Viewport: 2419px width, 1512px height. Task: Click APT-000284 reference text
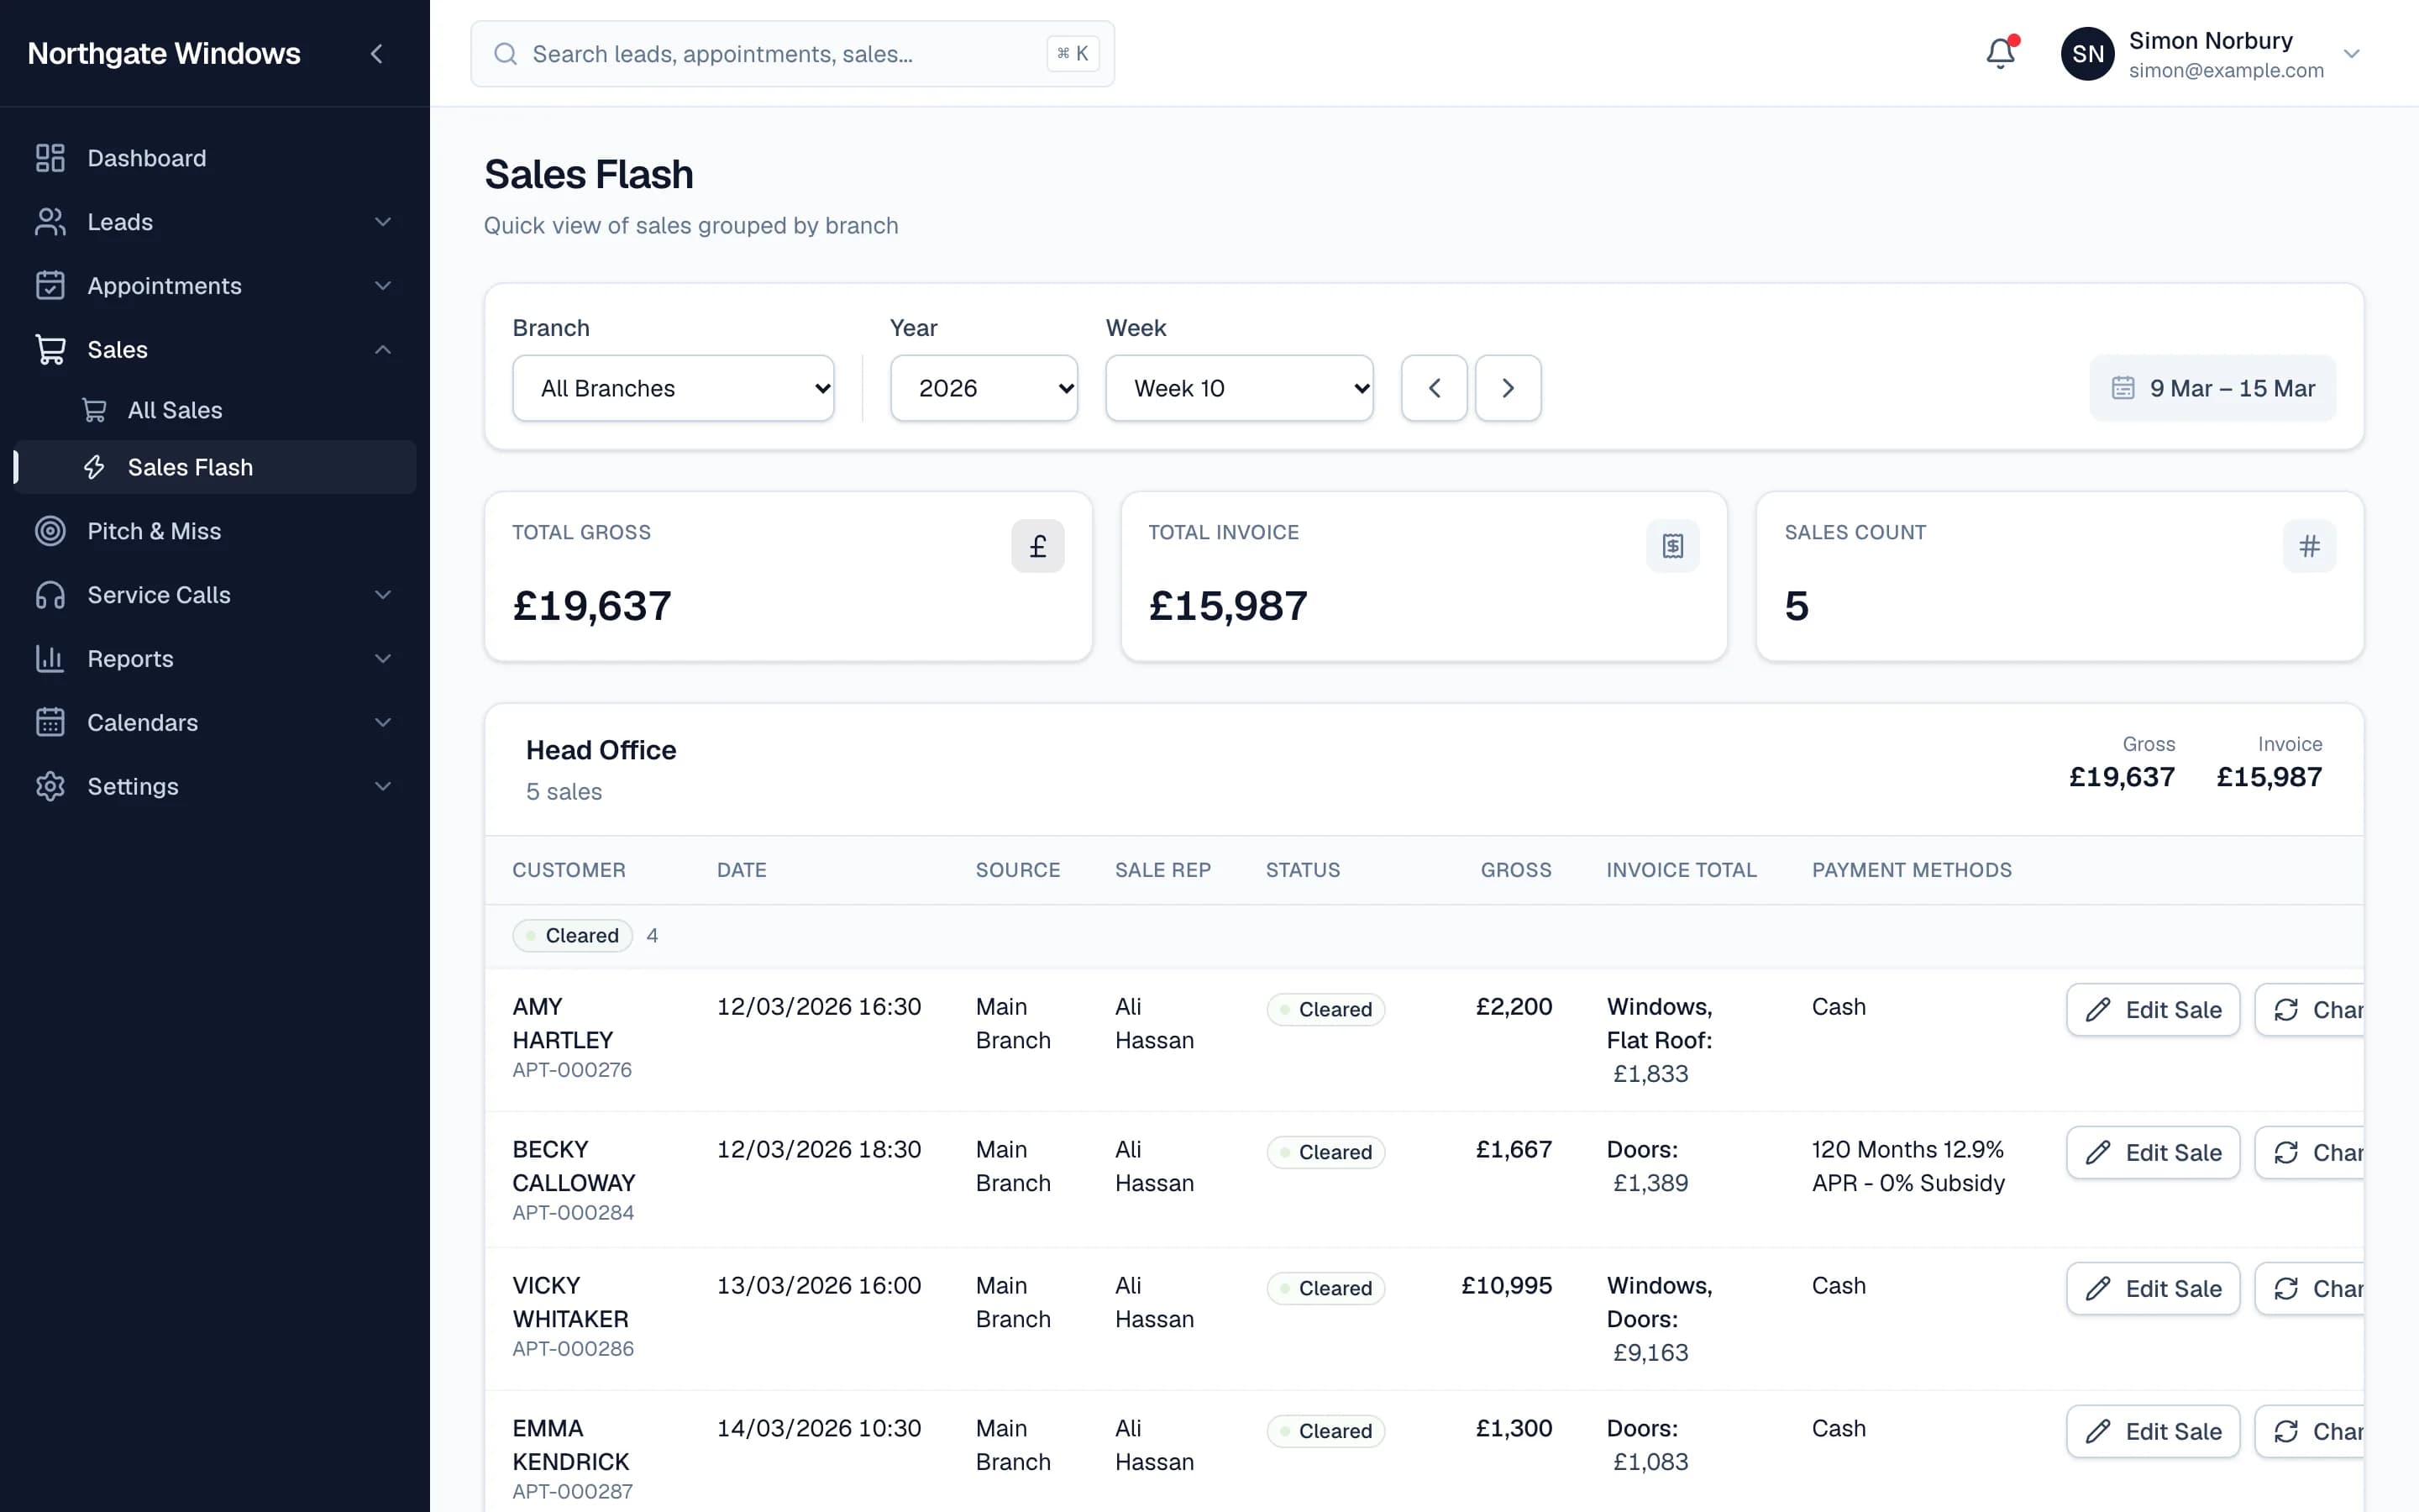[573, 1213]
